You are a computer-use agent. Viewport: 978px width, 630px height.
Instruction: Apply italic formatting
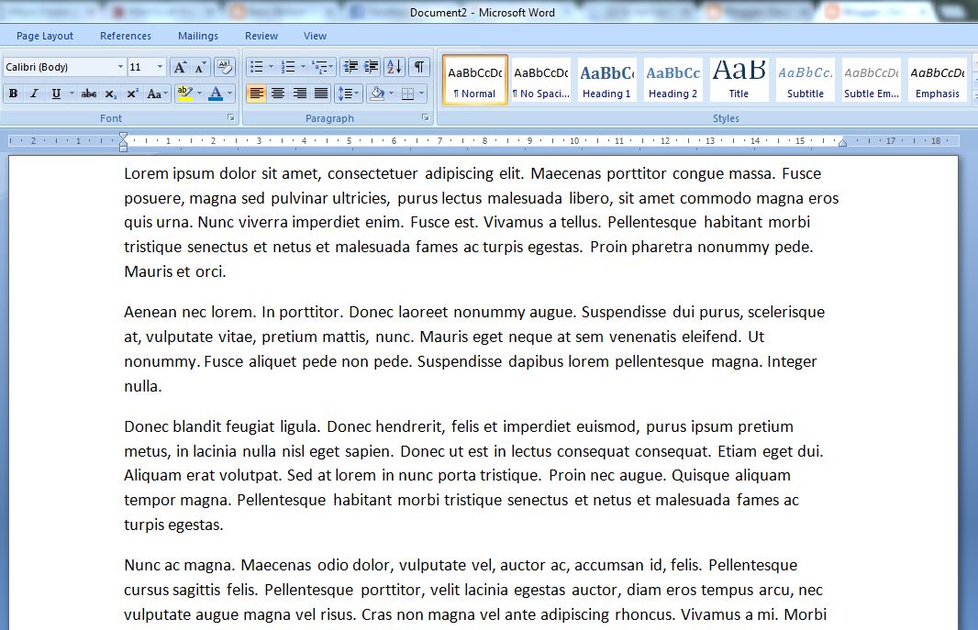(33, 94)
